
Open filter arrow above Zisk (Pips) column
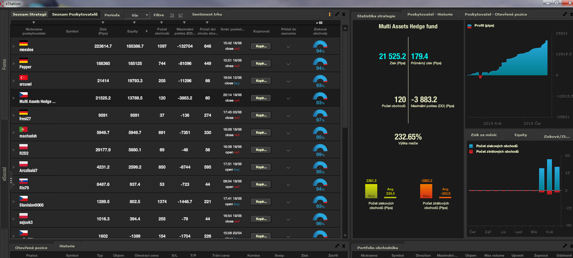(x=102, y=23)
